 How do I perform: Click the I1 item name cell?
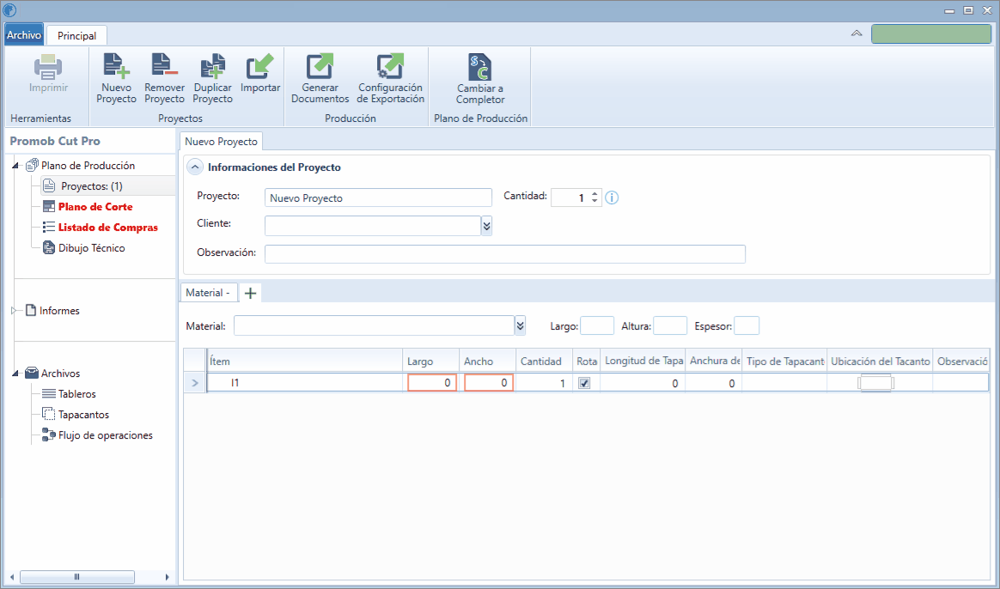click(x=305, y=383)
